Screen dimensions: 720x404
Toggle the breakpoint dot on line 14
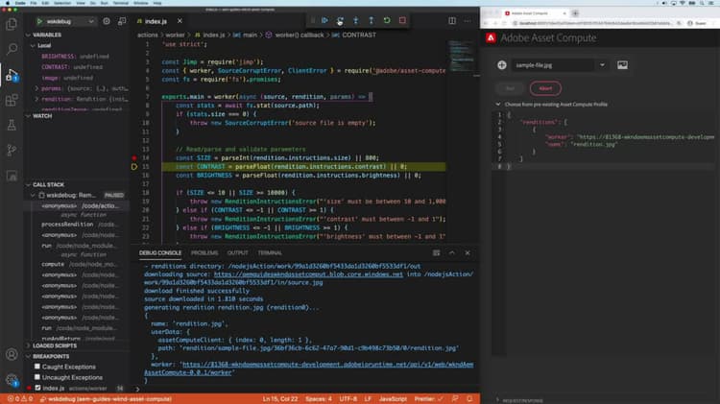(x=134, y=157)
